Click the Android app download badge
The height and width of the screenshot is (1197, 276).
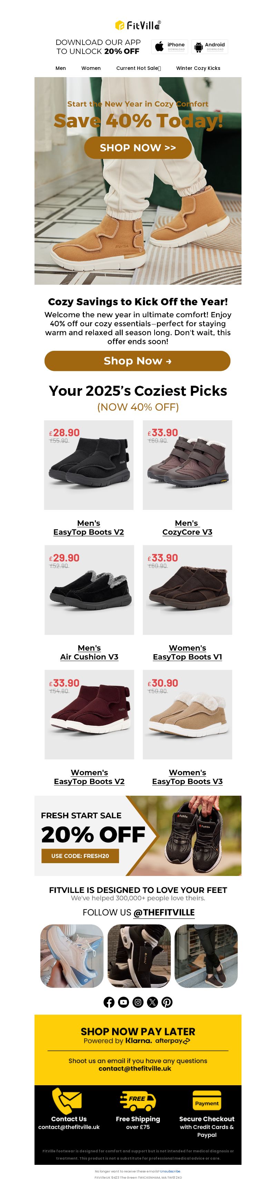coord(209,46)
